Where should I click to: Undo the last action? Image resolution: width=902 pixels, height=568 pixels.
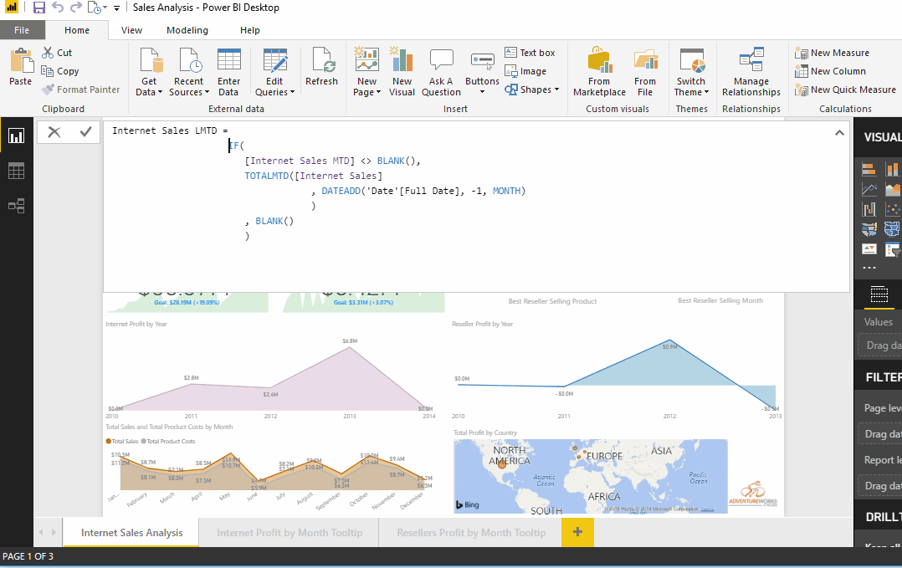click(x=58, y=8)
